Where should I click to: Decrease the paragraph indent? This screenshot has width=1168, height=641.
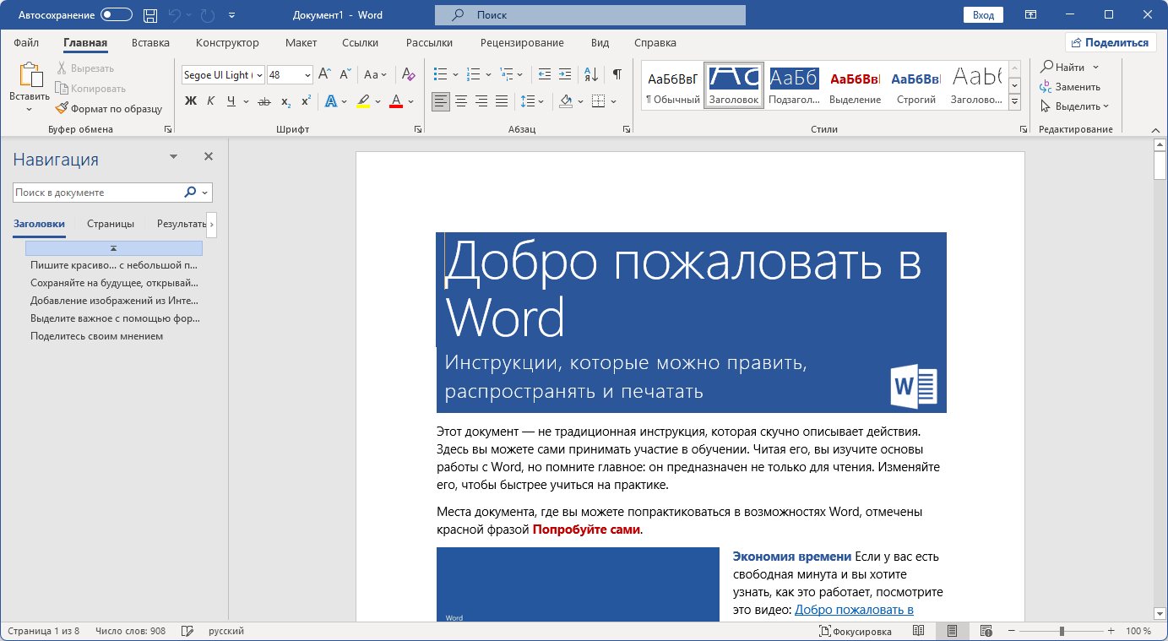545,74
